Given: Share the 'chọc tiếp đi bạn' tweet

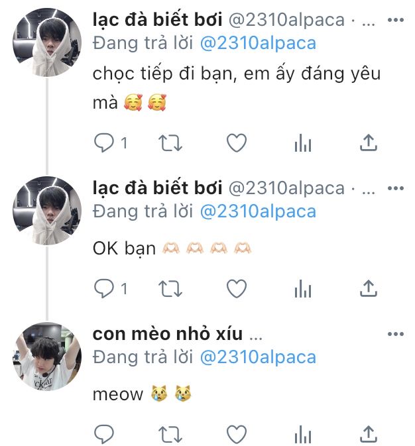Looking at the screenshot, I should tap(369, 142).
